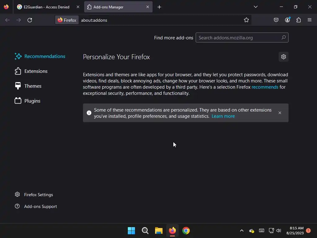Go forward with the forward arrow
317x238 pixels.
coord(19,20)
